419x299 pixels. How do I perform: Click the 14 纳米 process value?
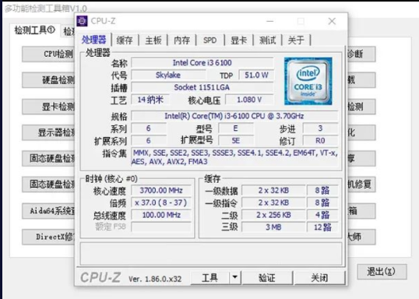click(x=150, y=100)
